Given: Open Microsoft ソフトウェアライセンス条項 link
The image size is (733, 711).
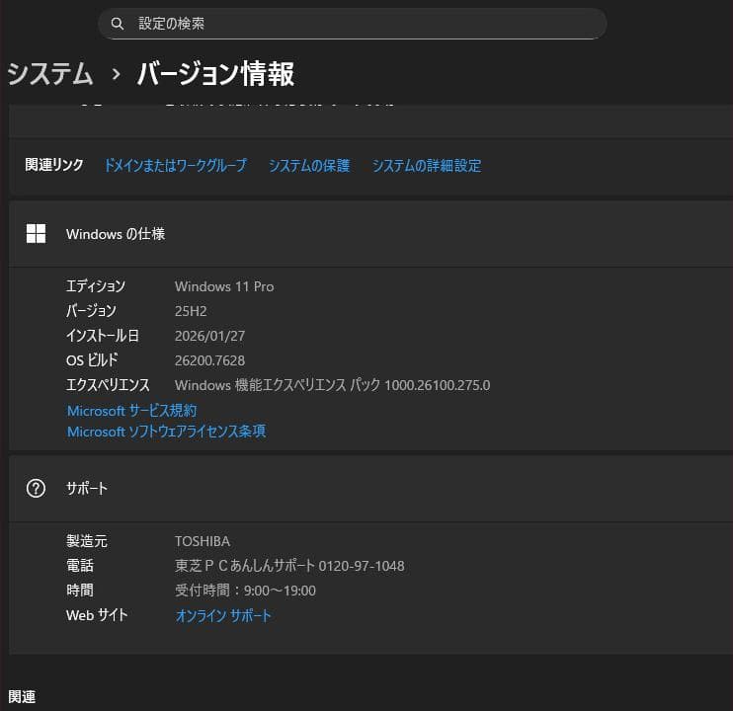Looking at the screenshot, I should [x=166, y=432].
